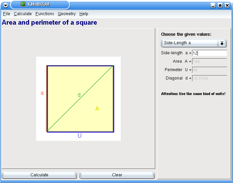Click the green diagonal label d

(x=79, y=95)
